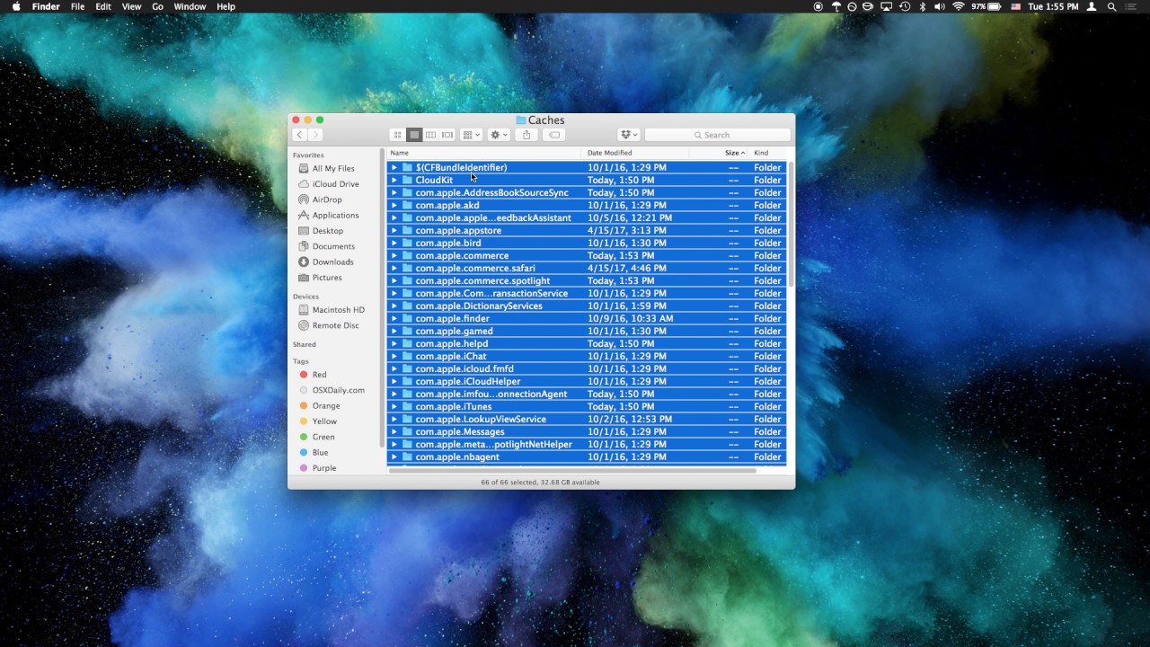Open the Help menu
Screen dimensions: 1150x647
point(226,6)
